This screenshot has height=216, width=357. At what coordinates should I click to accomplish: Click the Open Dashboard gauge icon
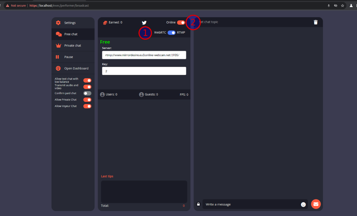[58, 68]
